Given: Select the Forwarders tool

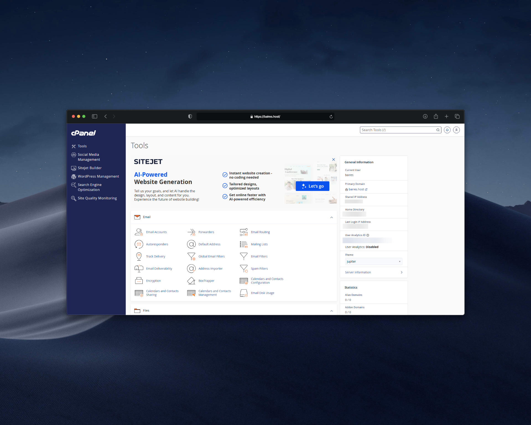Looking at the screenshot, I should pos(207,232).
